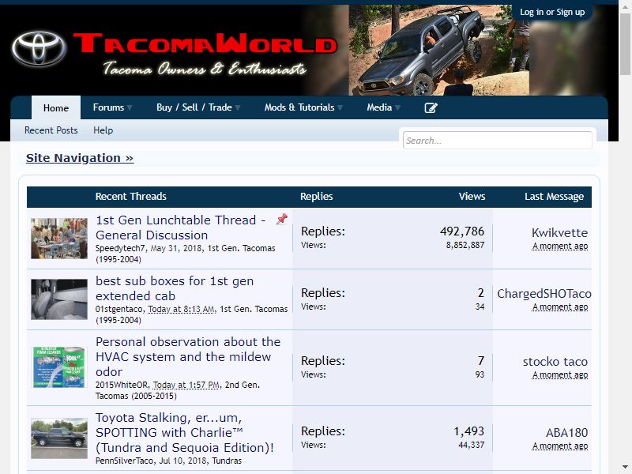The image size is (632, 474).
Task: View 01stgentaco user profile
Action: click(119, 309)
